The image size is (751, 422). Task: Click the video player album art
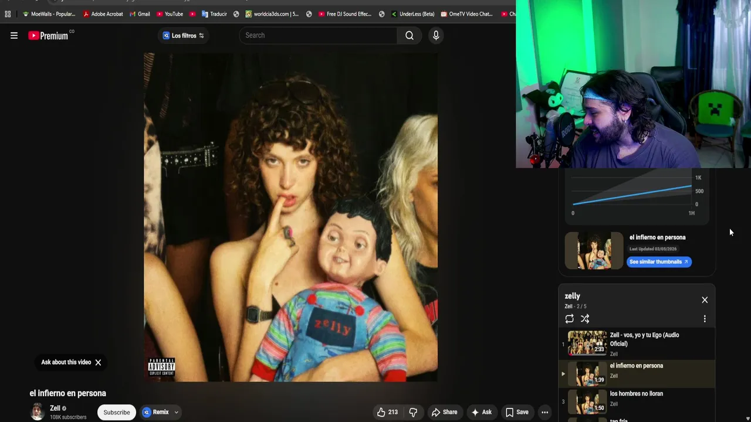tap(290, 217)
